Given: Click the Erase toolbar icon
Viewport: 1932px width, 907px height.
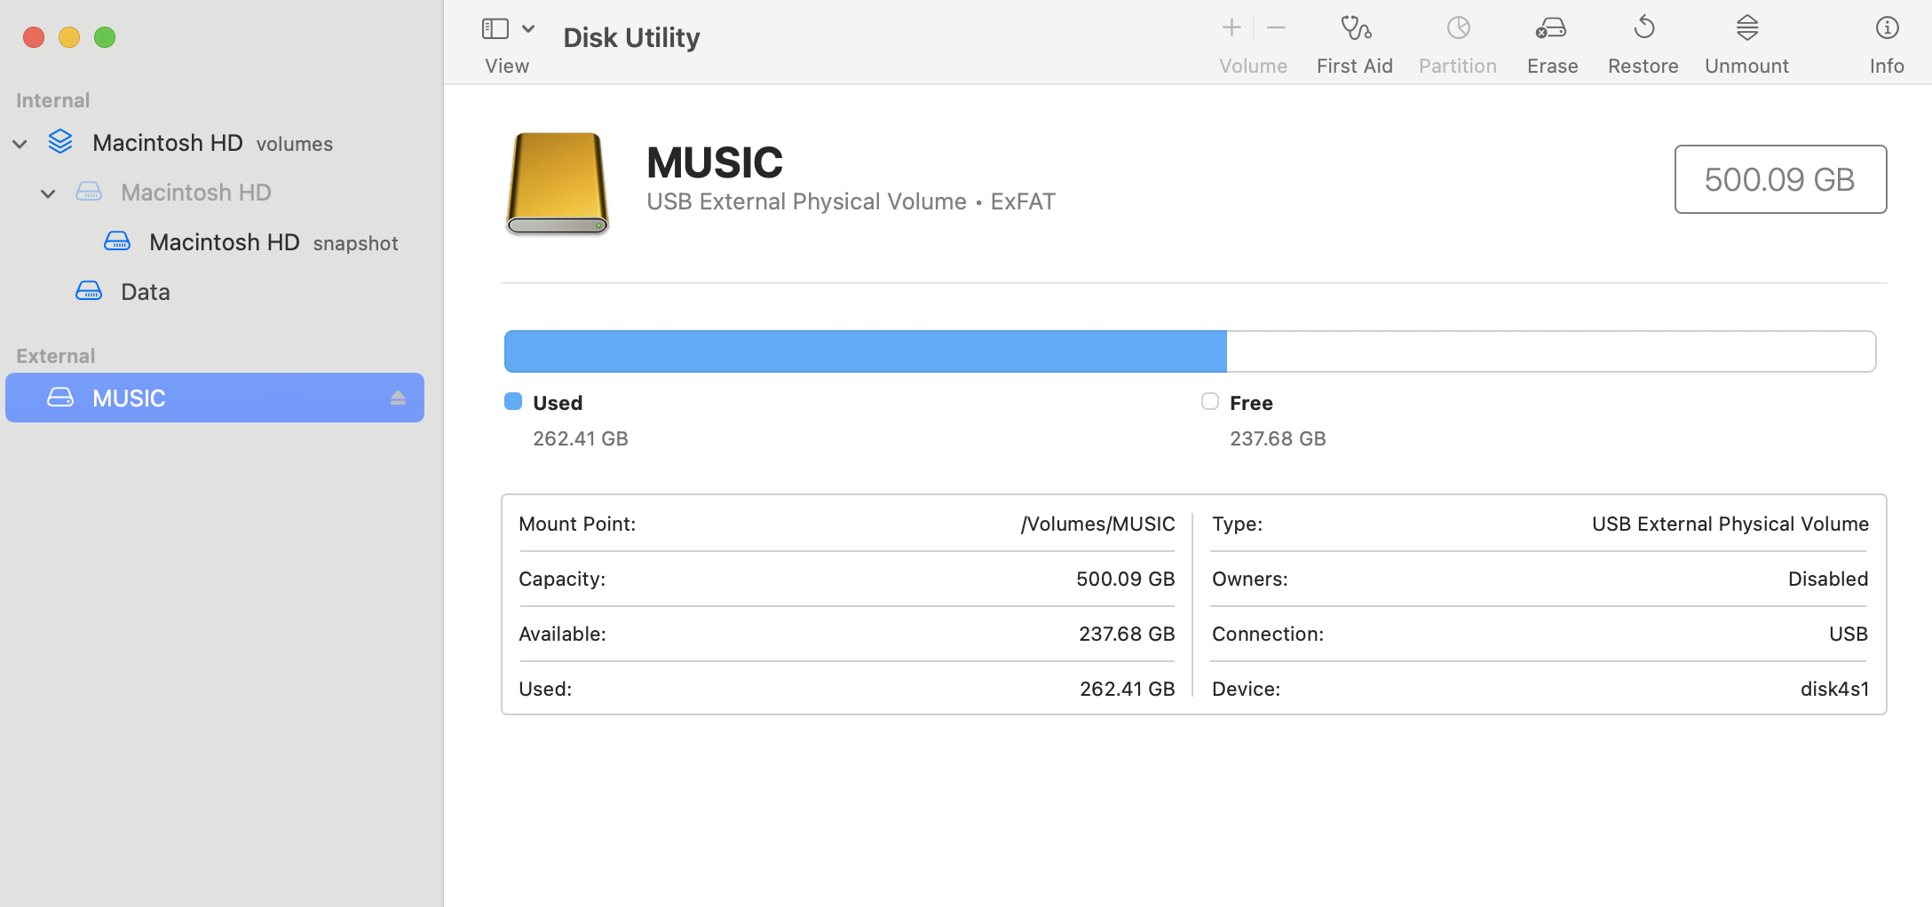Looking at the screenshot, I should click(x=1551, y=29).
